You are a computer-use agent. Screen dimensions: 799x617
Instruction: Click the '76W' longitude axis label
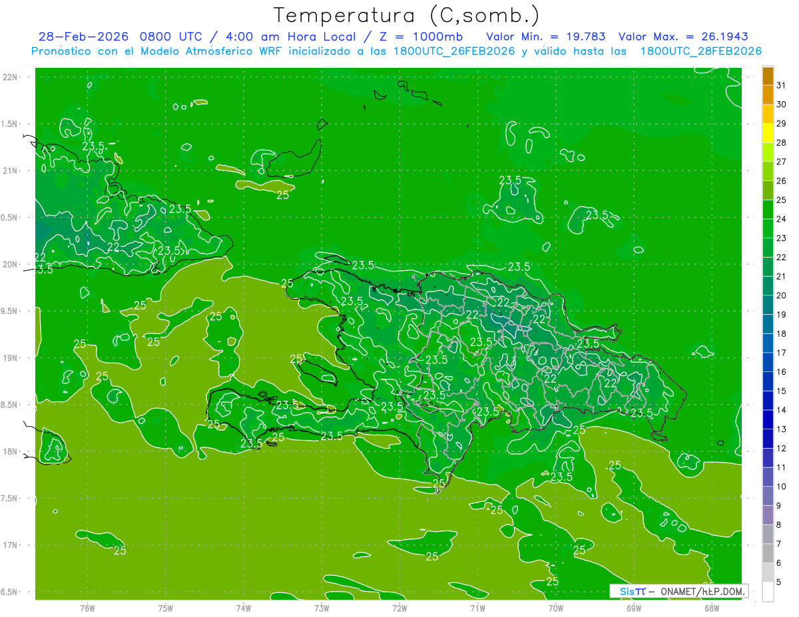pos(87,608)
